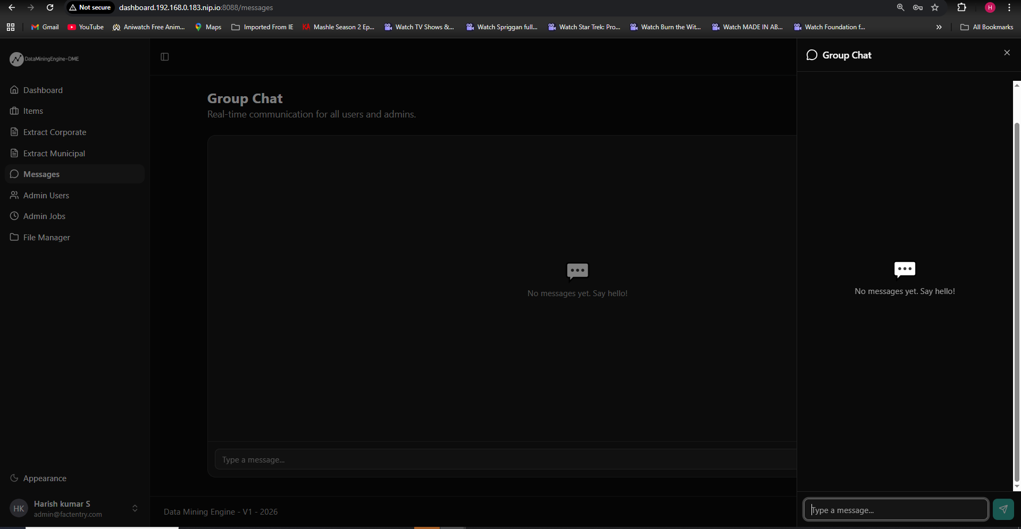Screen dimensions: 1021x529
Task: Focus the main Group Chat message field
Action: click(505, 459)
